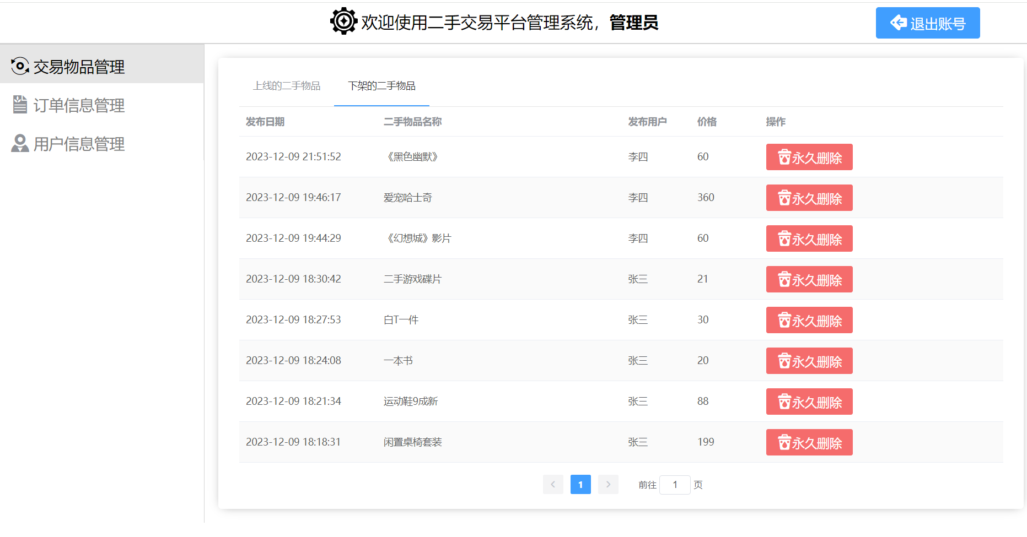1027x537 pixels.
Task: Click date 2023-12-09 19:46:17
Action: tap(293, 198)
